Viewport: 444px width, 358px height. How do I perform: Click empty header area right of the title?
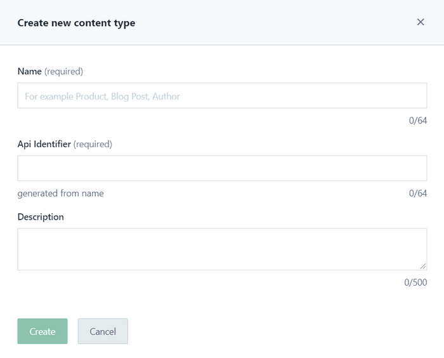tap(273, 23)
